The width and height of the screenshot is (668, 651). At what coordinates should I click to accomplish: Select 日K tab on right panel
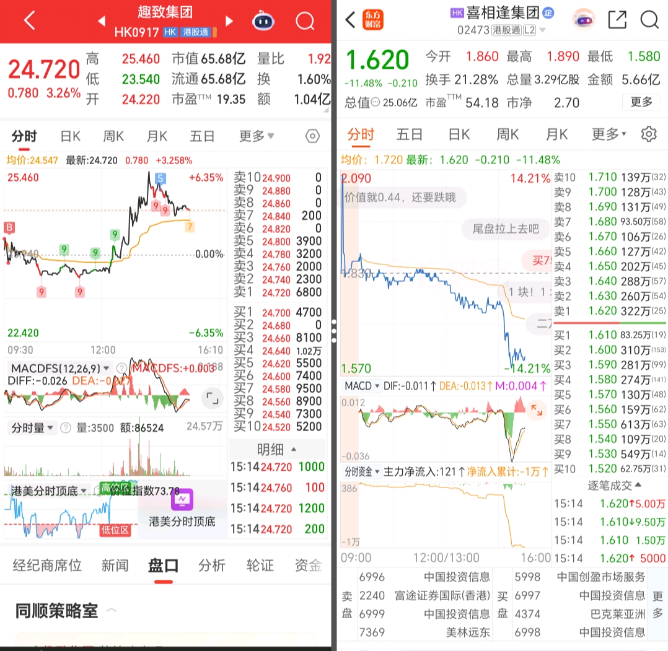[459, 134]
